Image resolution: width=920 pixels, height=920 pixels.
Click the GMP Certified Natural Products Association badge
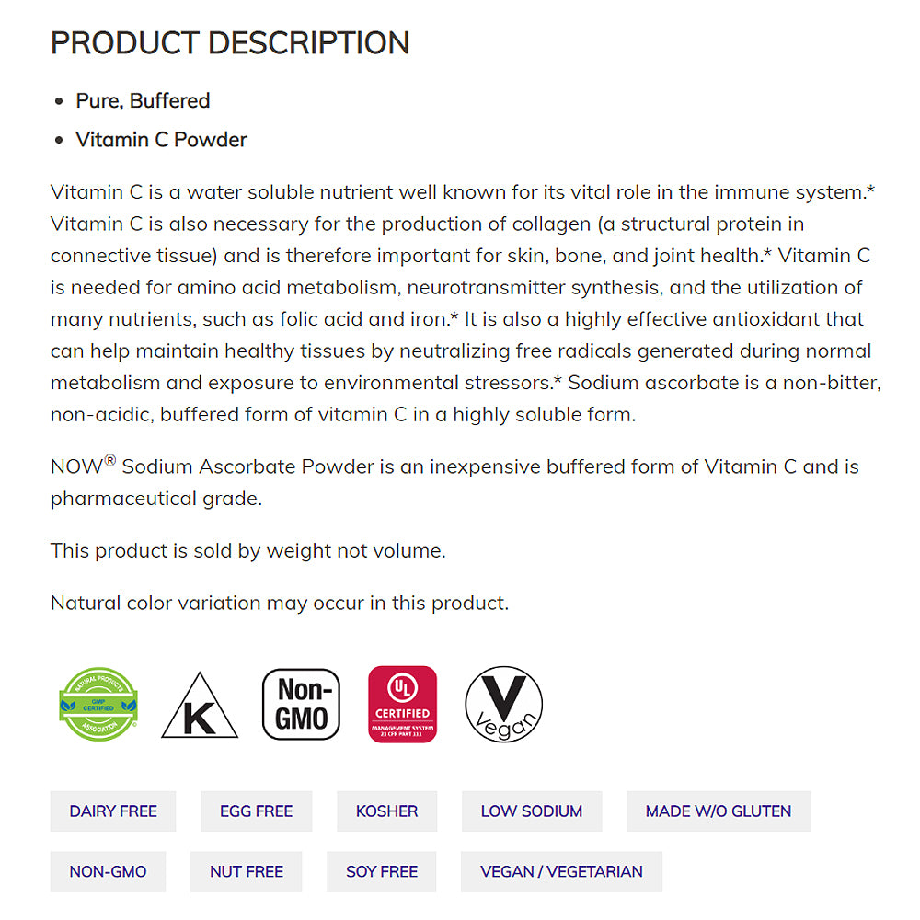98,704
